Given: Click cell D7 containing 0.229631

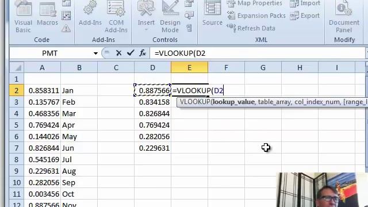Looking at the screenshot, I should tap(153, 148).
